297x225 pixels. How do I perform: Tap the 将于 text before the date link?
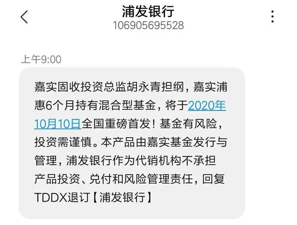pos(176,105)
